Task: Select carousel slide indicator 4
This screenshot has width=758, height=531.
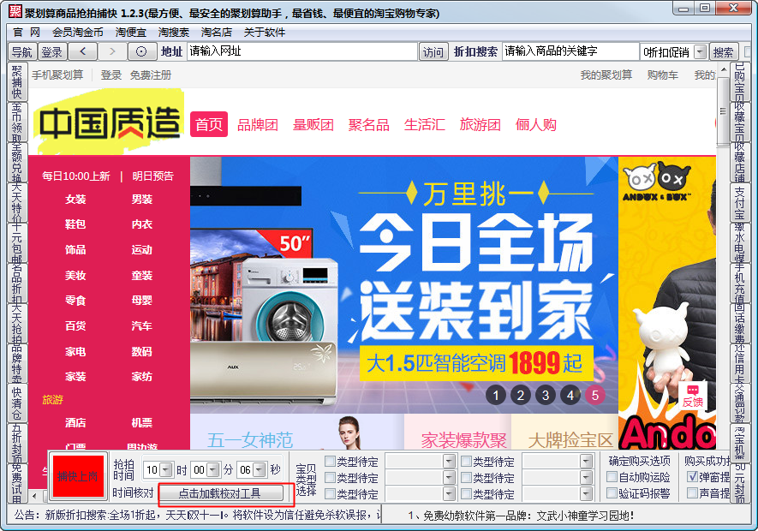Action: [570, 396]
